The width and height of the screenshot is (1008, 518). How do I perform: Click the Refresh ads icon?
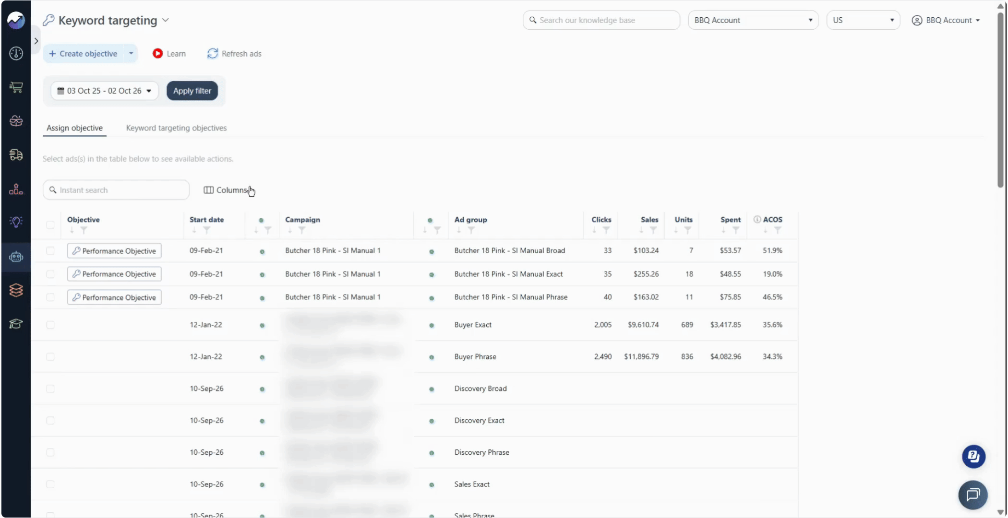[x=213, y=54]
